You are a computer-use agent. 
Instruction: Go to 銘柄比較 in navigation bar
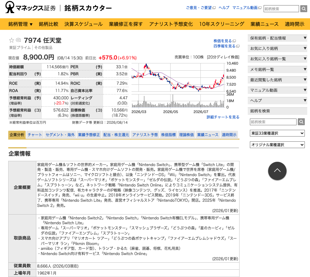[49, 24]
